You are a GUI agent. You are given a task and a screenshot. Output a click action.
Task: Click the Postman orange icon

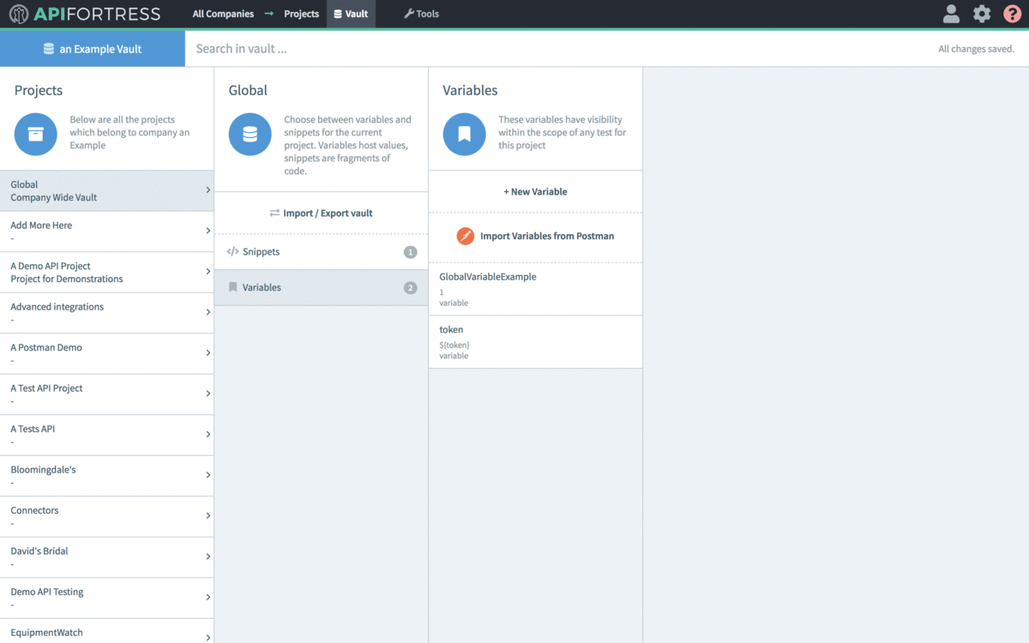coord(466,236)
